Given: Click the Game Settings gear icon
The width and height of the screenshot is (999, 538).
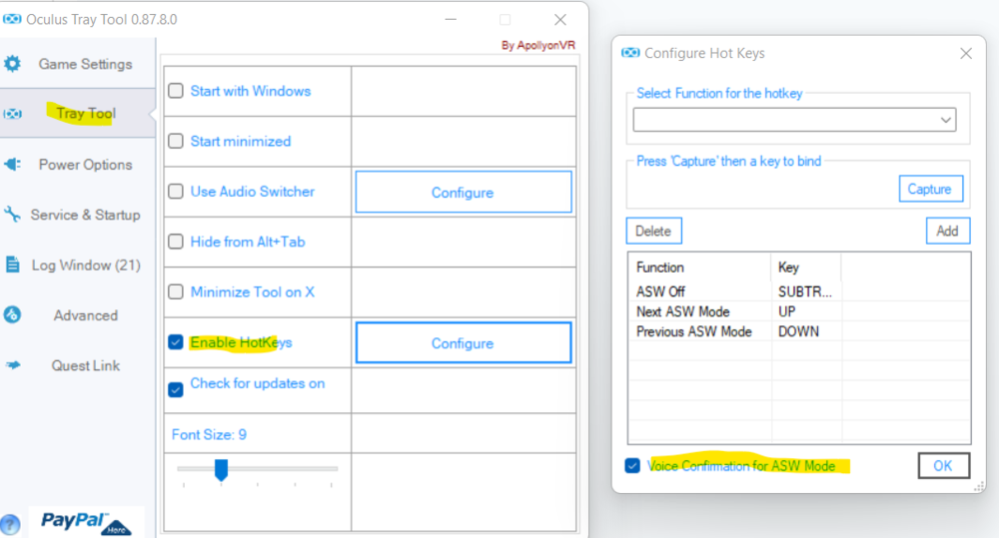Looking at the screenshot, I should (12, 64).
